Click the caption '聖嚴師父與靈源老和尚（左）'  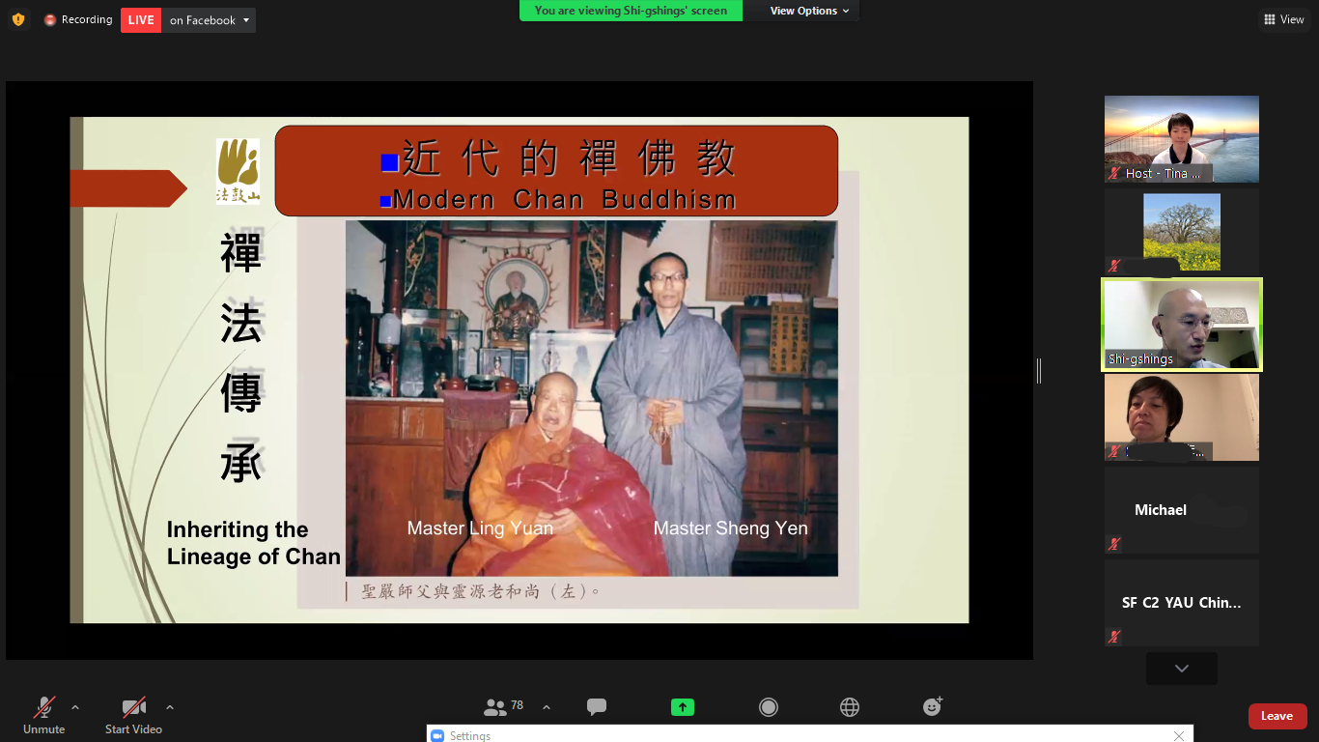(x=481, y=590)
